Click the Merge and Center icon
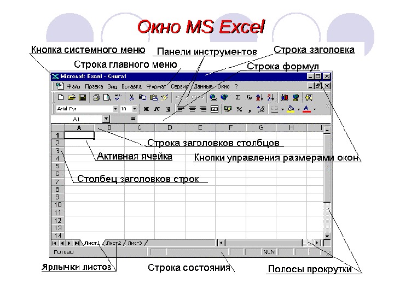Screen dimensions: 394x295 click(x=215, y=109)
